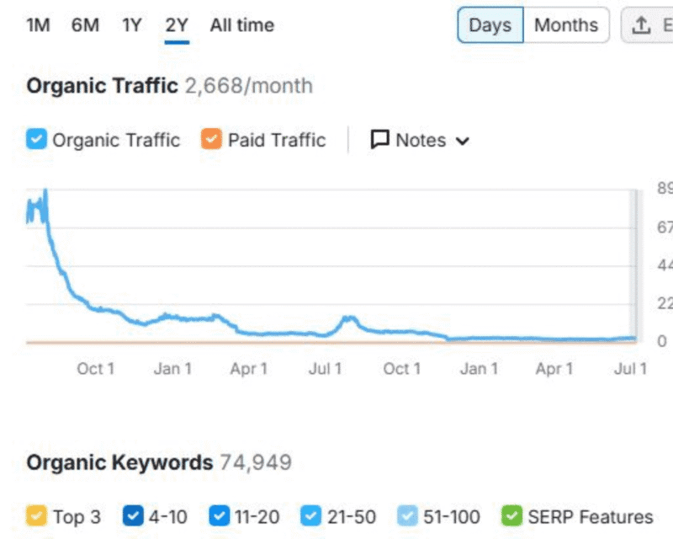Screen dimensions: 673x539
Task: Toggle the 51-100 keywords checkbox
Action: pyautogui.click(x=407, y=515)
